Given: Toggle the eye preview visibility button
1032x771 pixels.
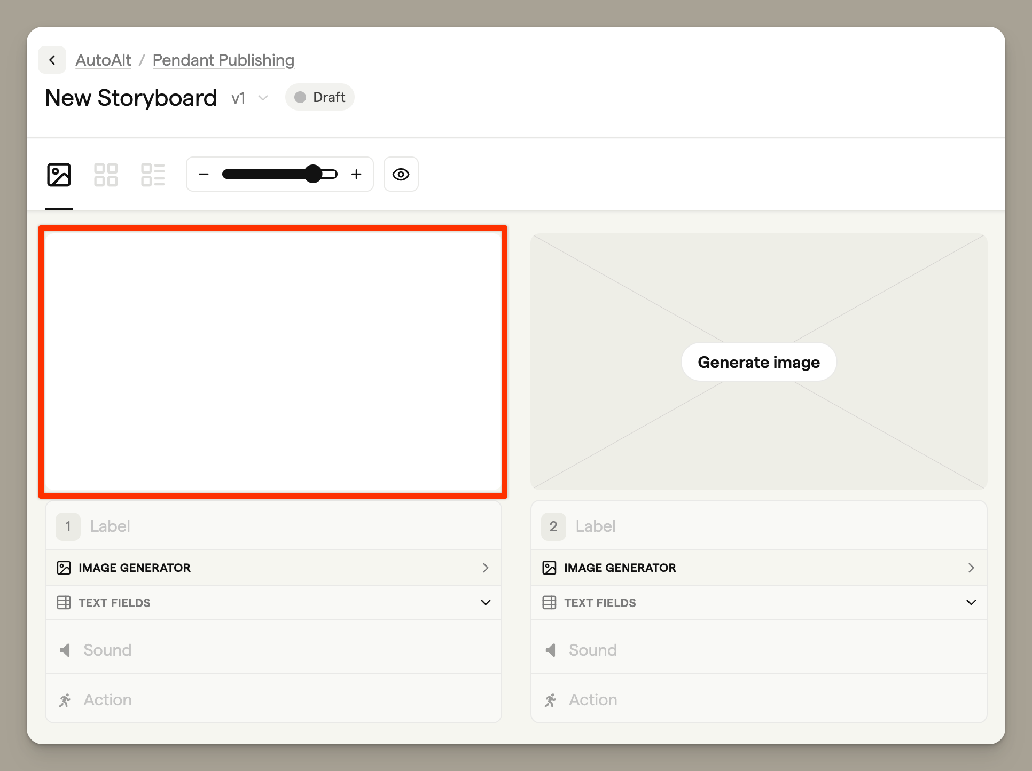Looking at the screenshot, I should click(401, 174).
